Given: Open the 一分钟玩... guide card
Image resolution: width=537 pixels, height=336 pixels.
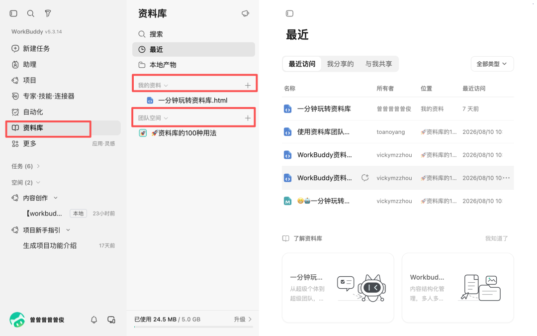Looking at the screenshot, I should (x=338, y=288).
